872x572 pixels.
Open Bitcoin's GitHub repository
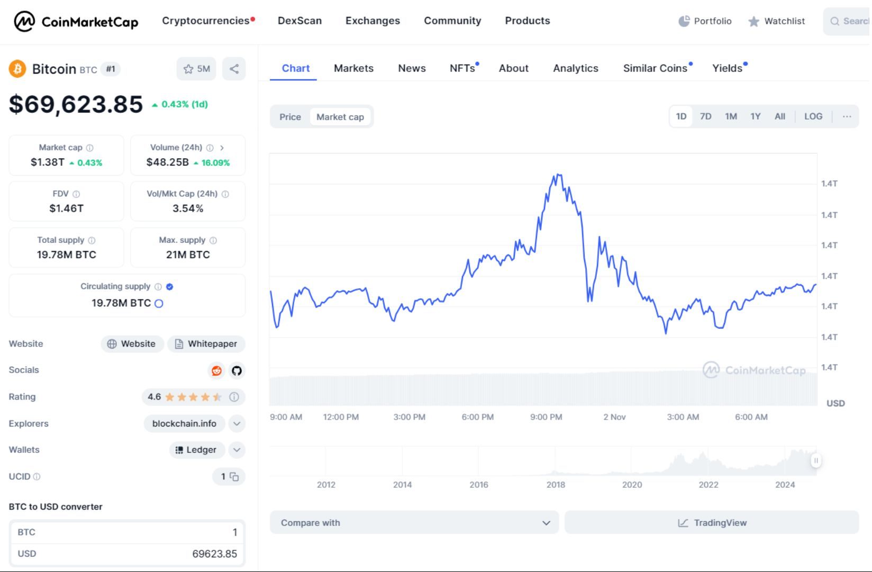(237, 370)
